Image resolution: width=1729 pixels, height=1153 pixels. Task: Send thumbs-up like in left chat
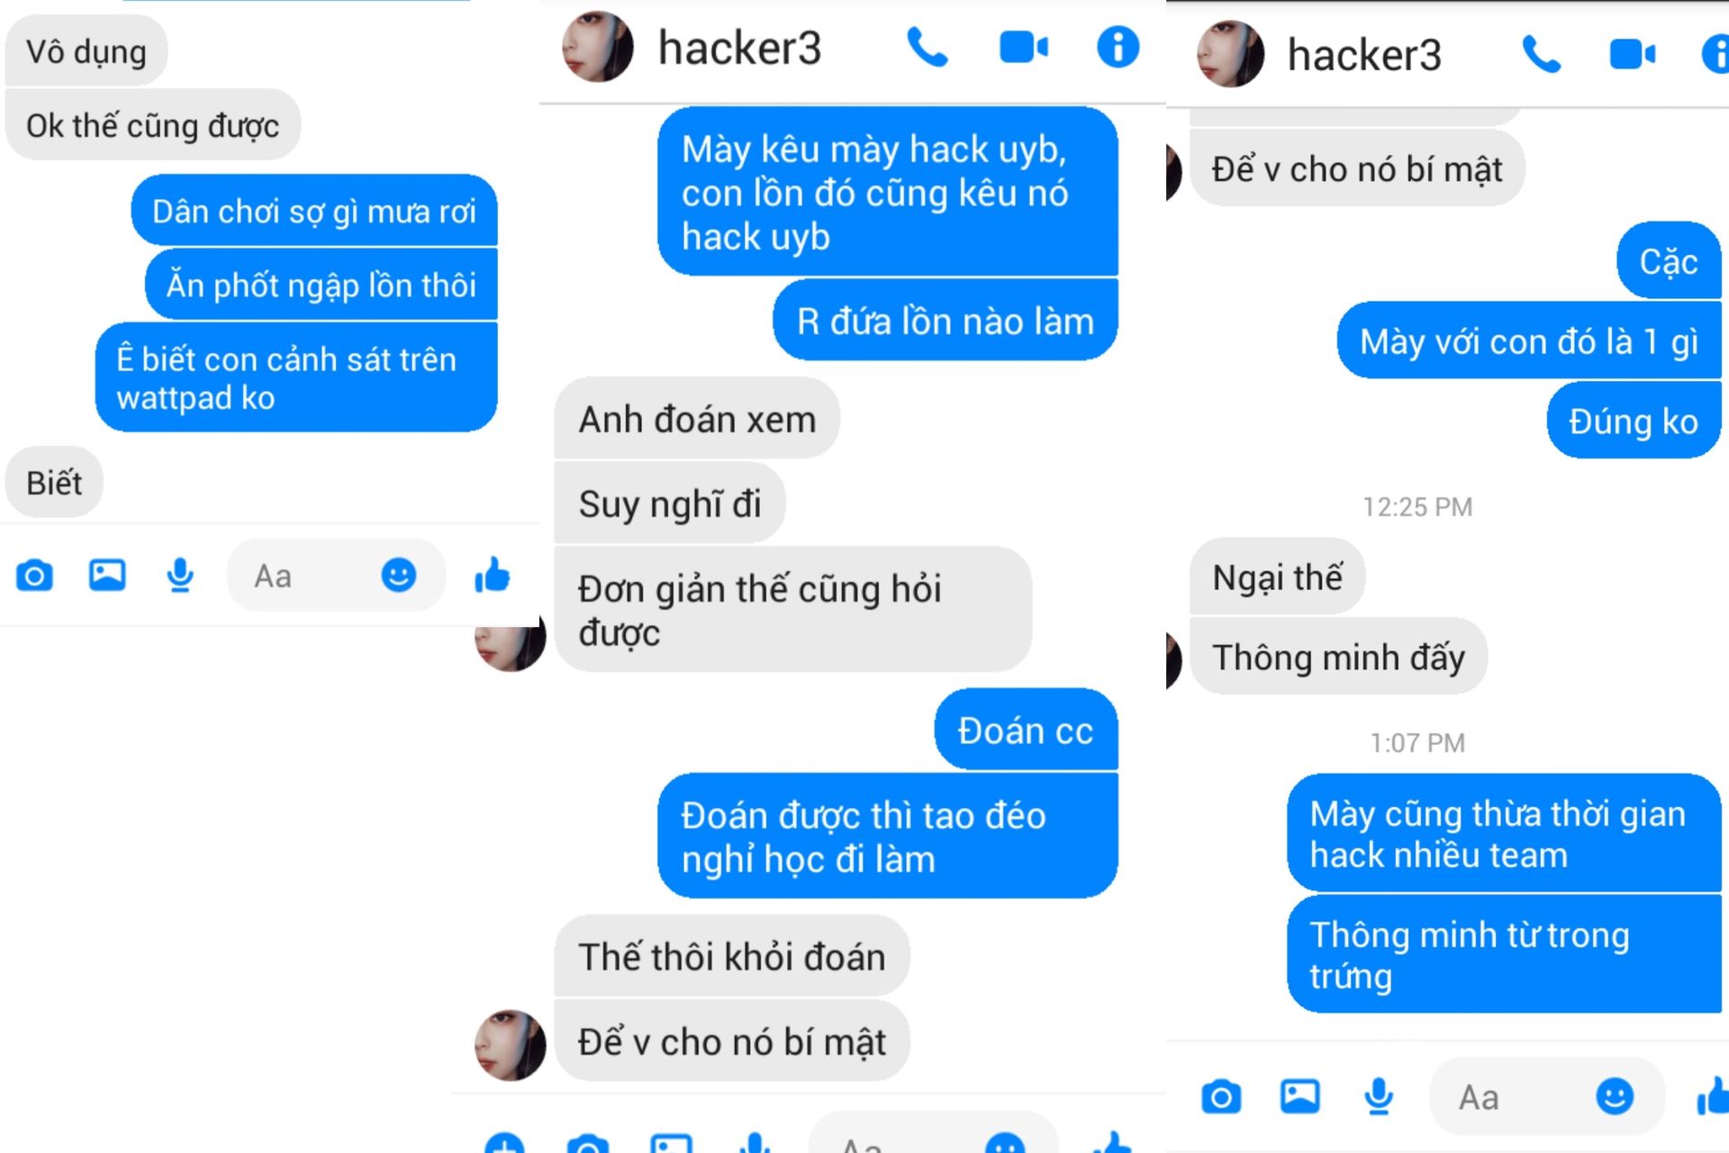(493, 574)
